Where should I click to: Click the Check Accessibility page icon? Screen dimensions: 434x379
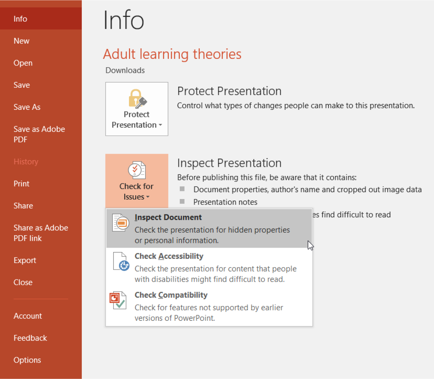click(x=121, y=262)
